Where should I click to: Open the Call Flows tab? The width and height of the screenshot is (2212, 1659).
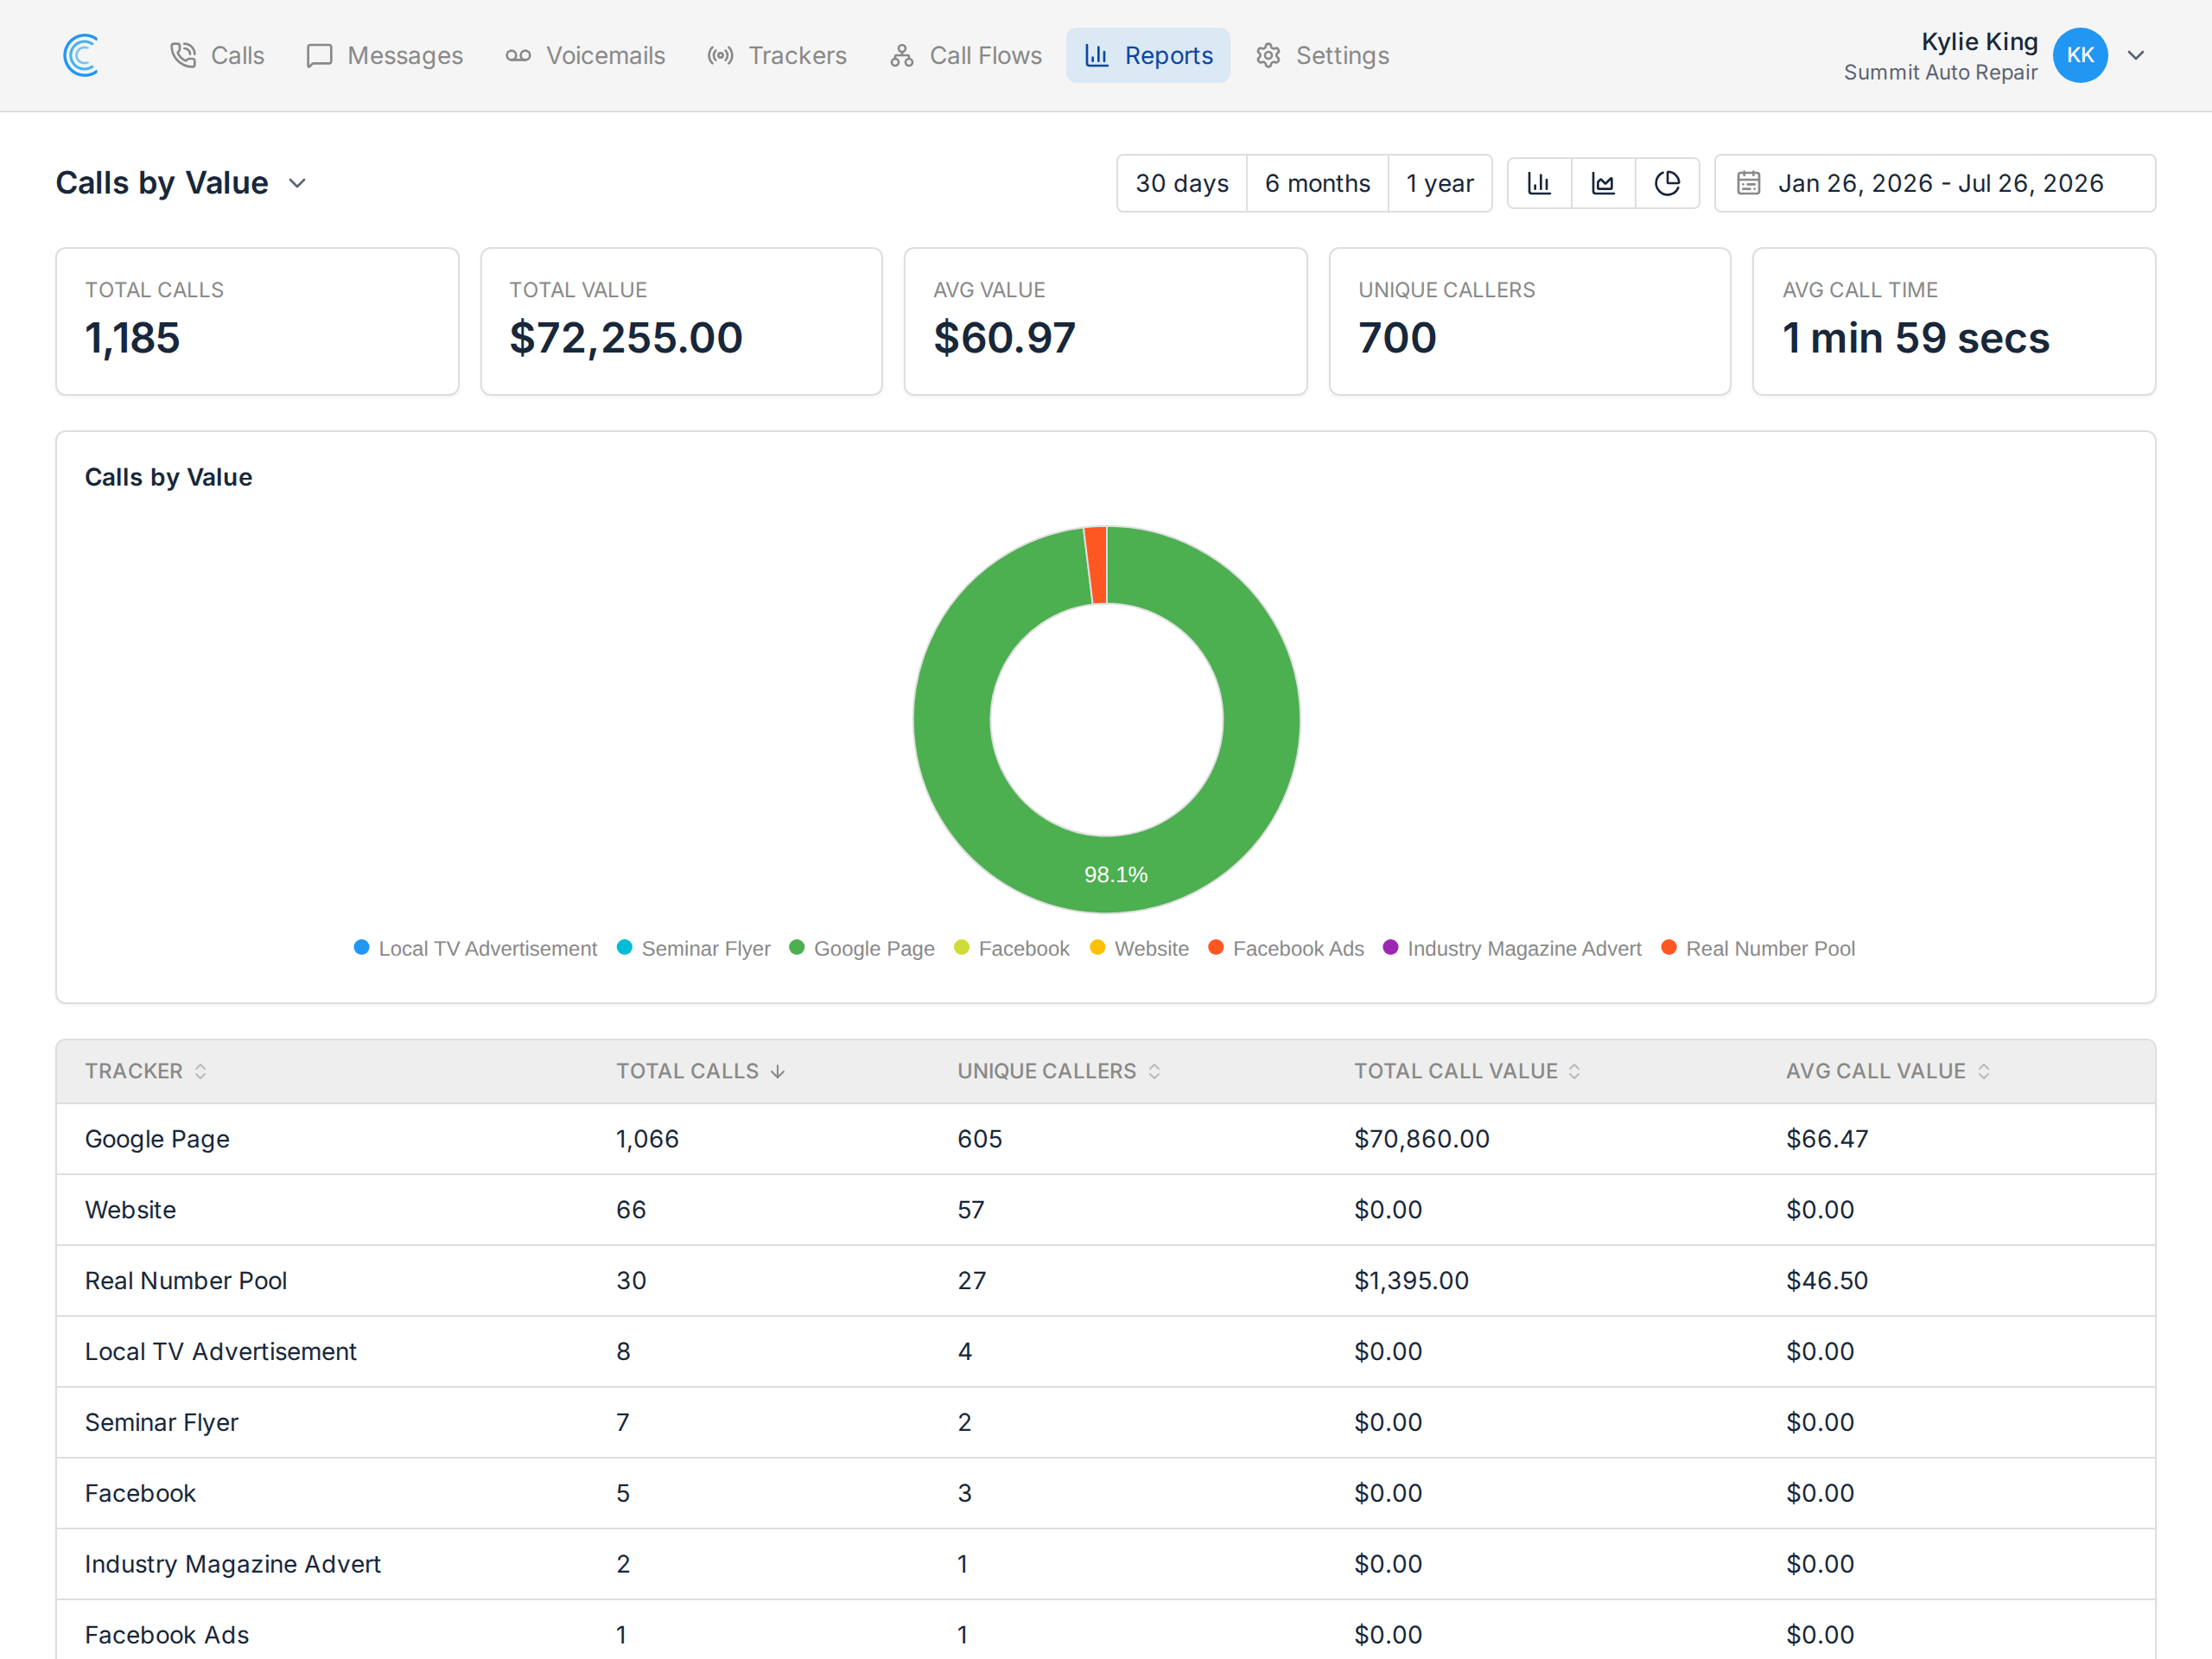966,55
